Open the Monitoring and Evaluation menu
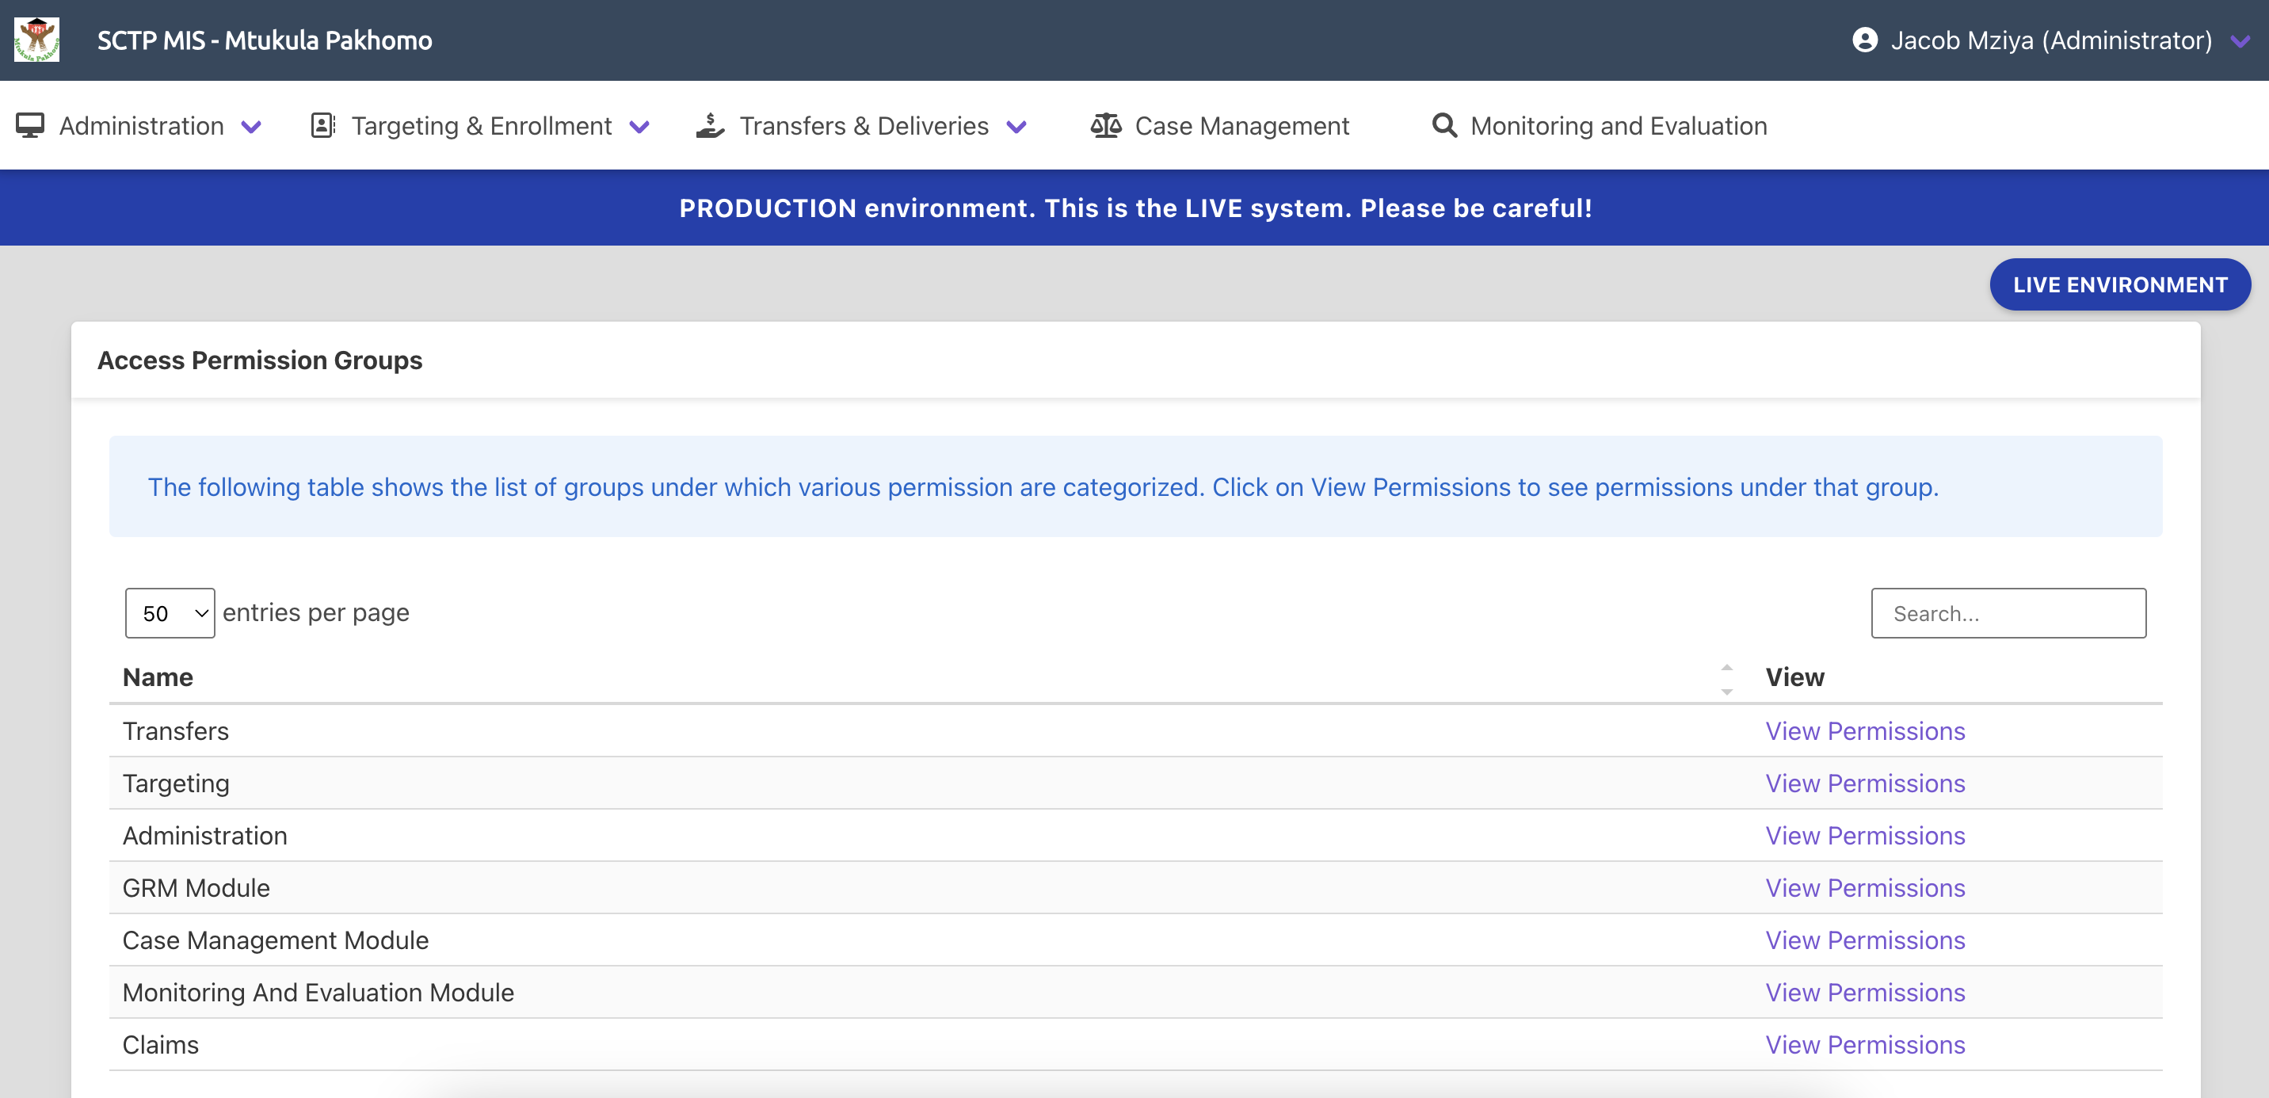 click(x=1619, y=125)
